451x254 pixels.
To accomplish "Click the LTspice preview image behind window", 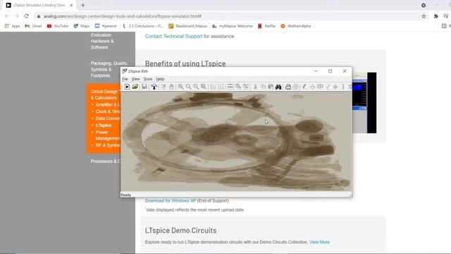I will point(364,103).
